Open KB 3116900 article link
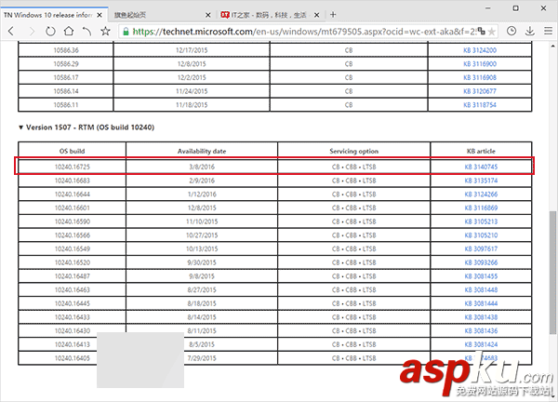Image resolution: width=558 pixels, height=402 pixels. [480, 64]
